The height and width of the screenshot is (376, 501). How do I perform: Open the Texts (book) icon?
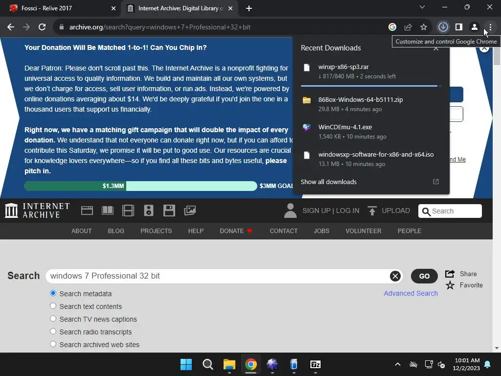tap(108, 211)
